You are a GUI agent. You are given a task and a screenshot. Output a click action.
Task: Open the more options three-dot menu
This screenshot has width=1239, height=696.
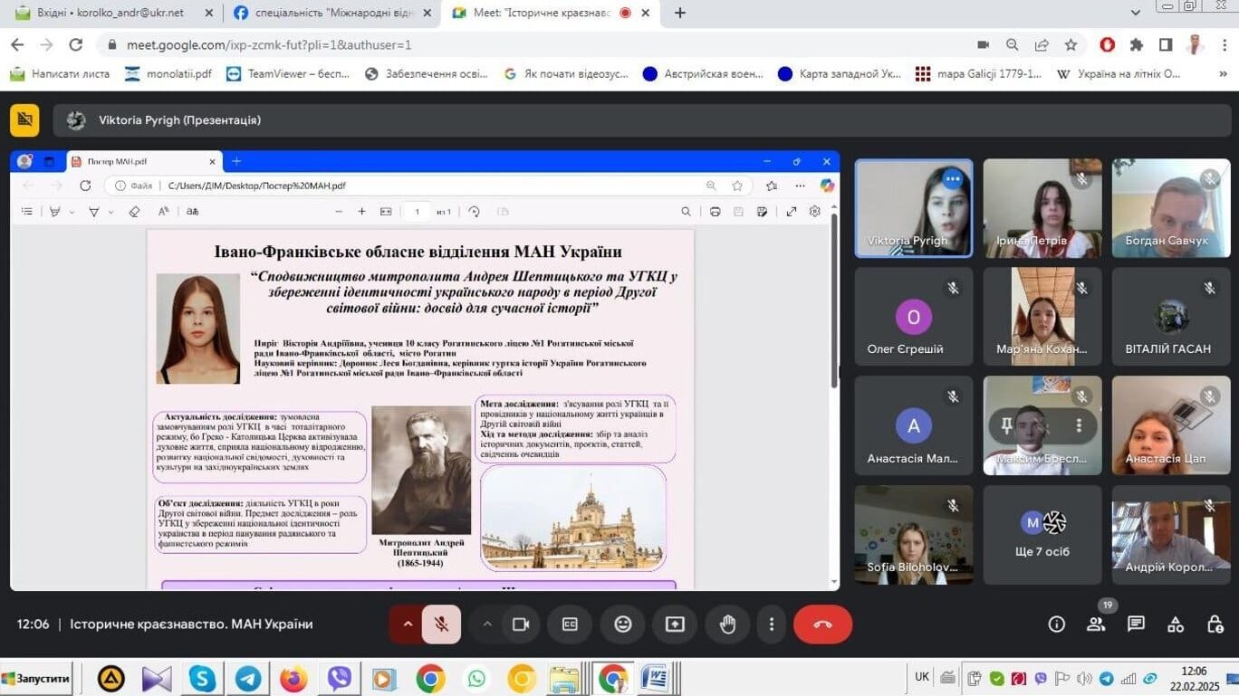pyautogui.click(x=772, y=624)
